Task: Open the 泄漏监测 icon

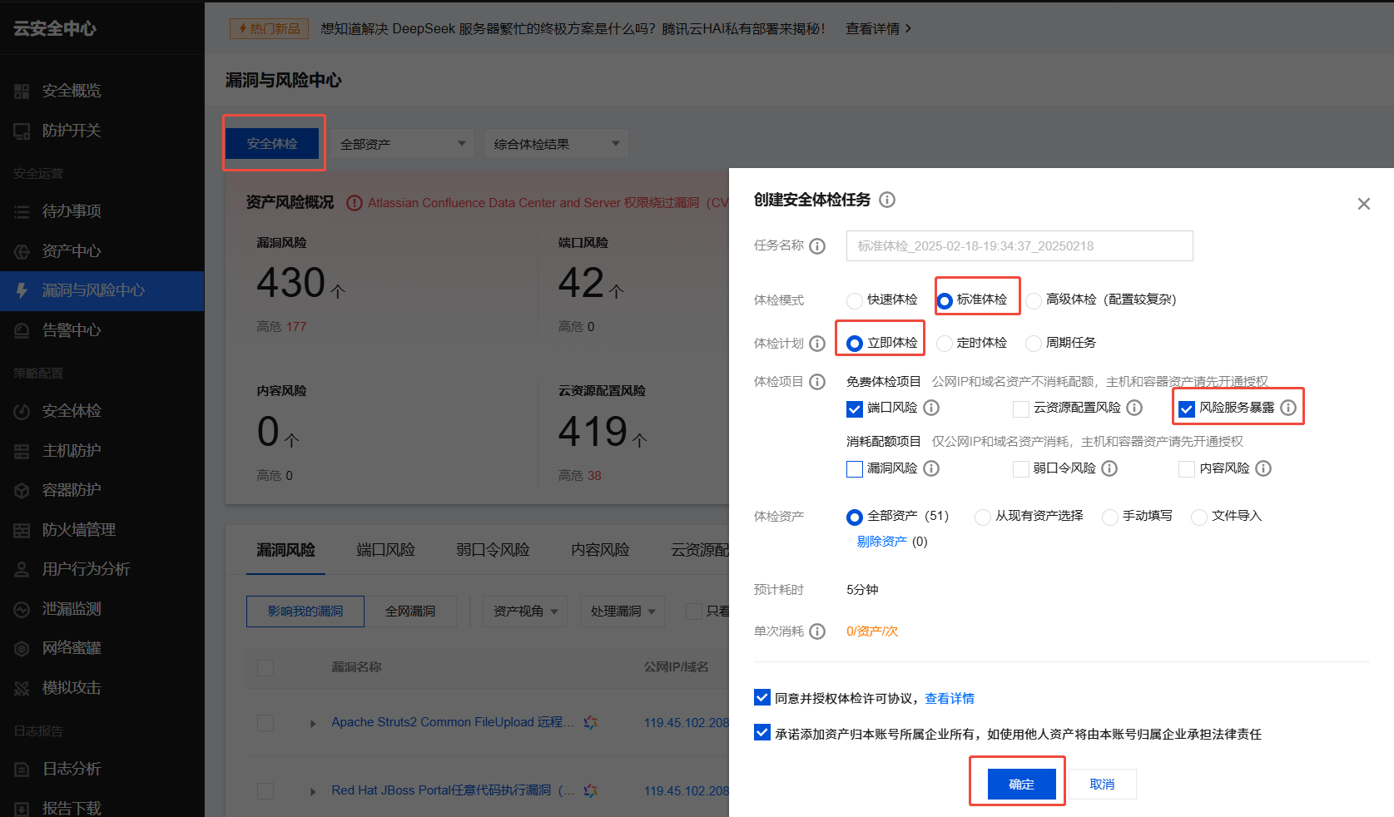Action: point(22,609)
